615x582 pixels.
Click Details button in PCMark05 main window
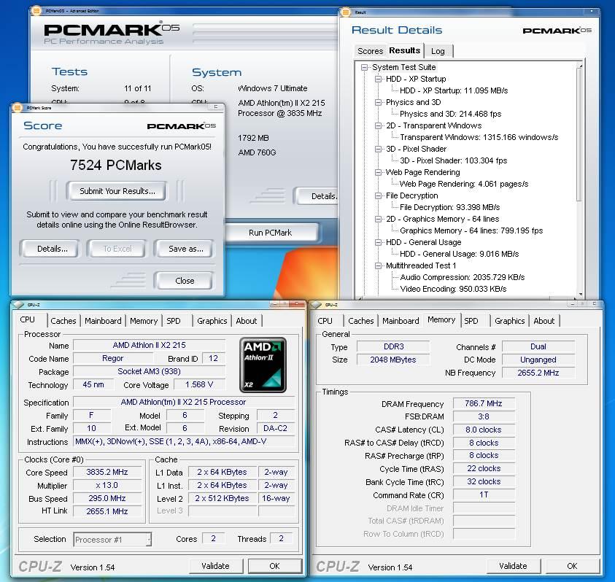pos(316,196)
